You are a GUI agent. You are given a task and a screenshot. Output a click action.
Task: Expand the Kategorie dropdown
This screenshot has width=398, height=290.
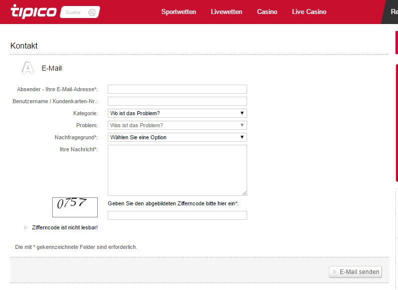point(177,113)
